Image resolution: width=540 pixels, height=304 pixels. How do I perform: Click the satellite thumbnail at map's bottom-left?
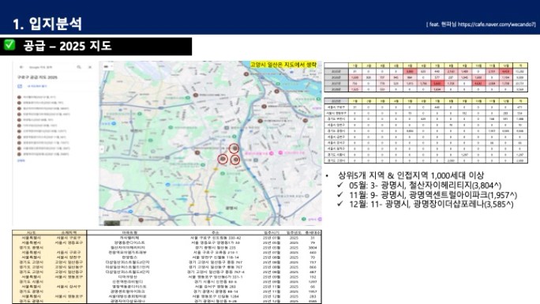[x=112, y=223]
